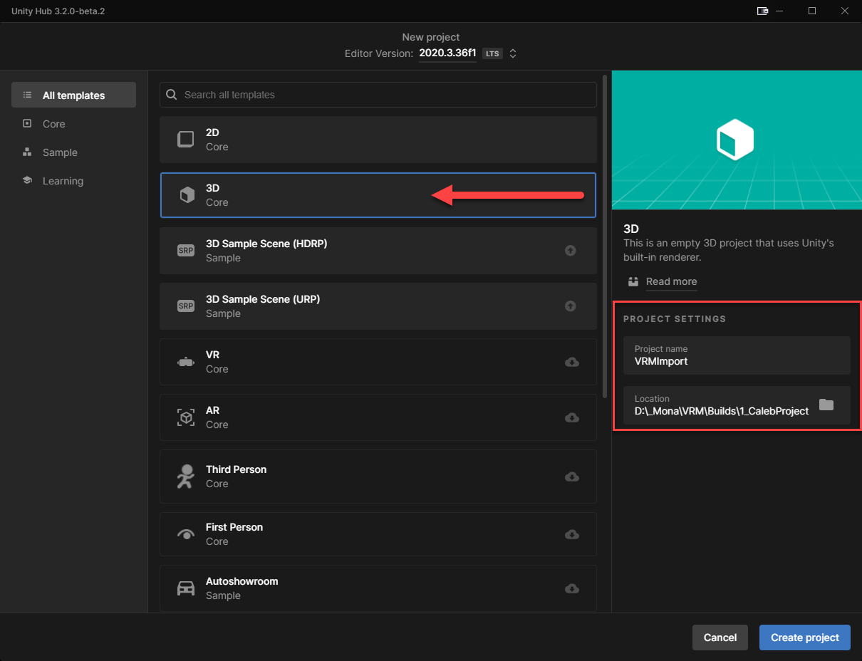
Task: Click Create project button
Action: pos(805,637)
